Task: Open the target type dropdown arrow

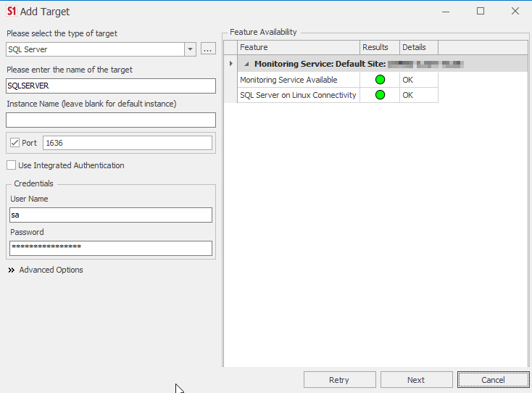Action: tap(191, 49)
